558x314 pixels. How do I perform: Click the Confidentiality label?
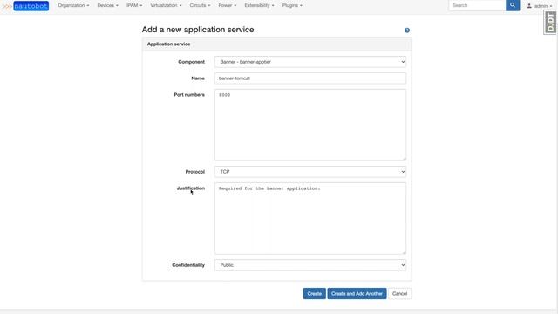pos(188,265)
